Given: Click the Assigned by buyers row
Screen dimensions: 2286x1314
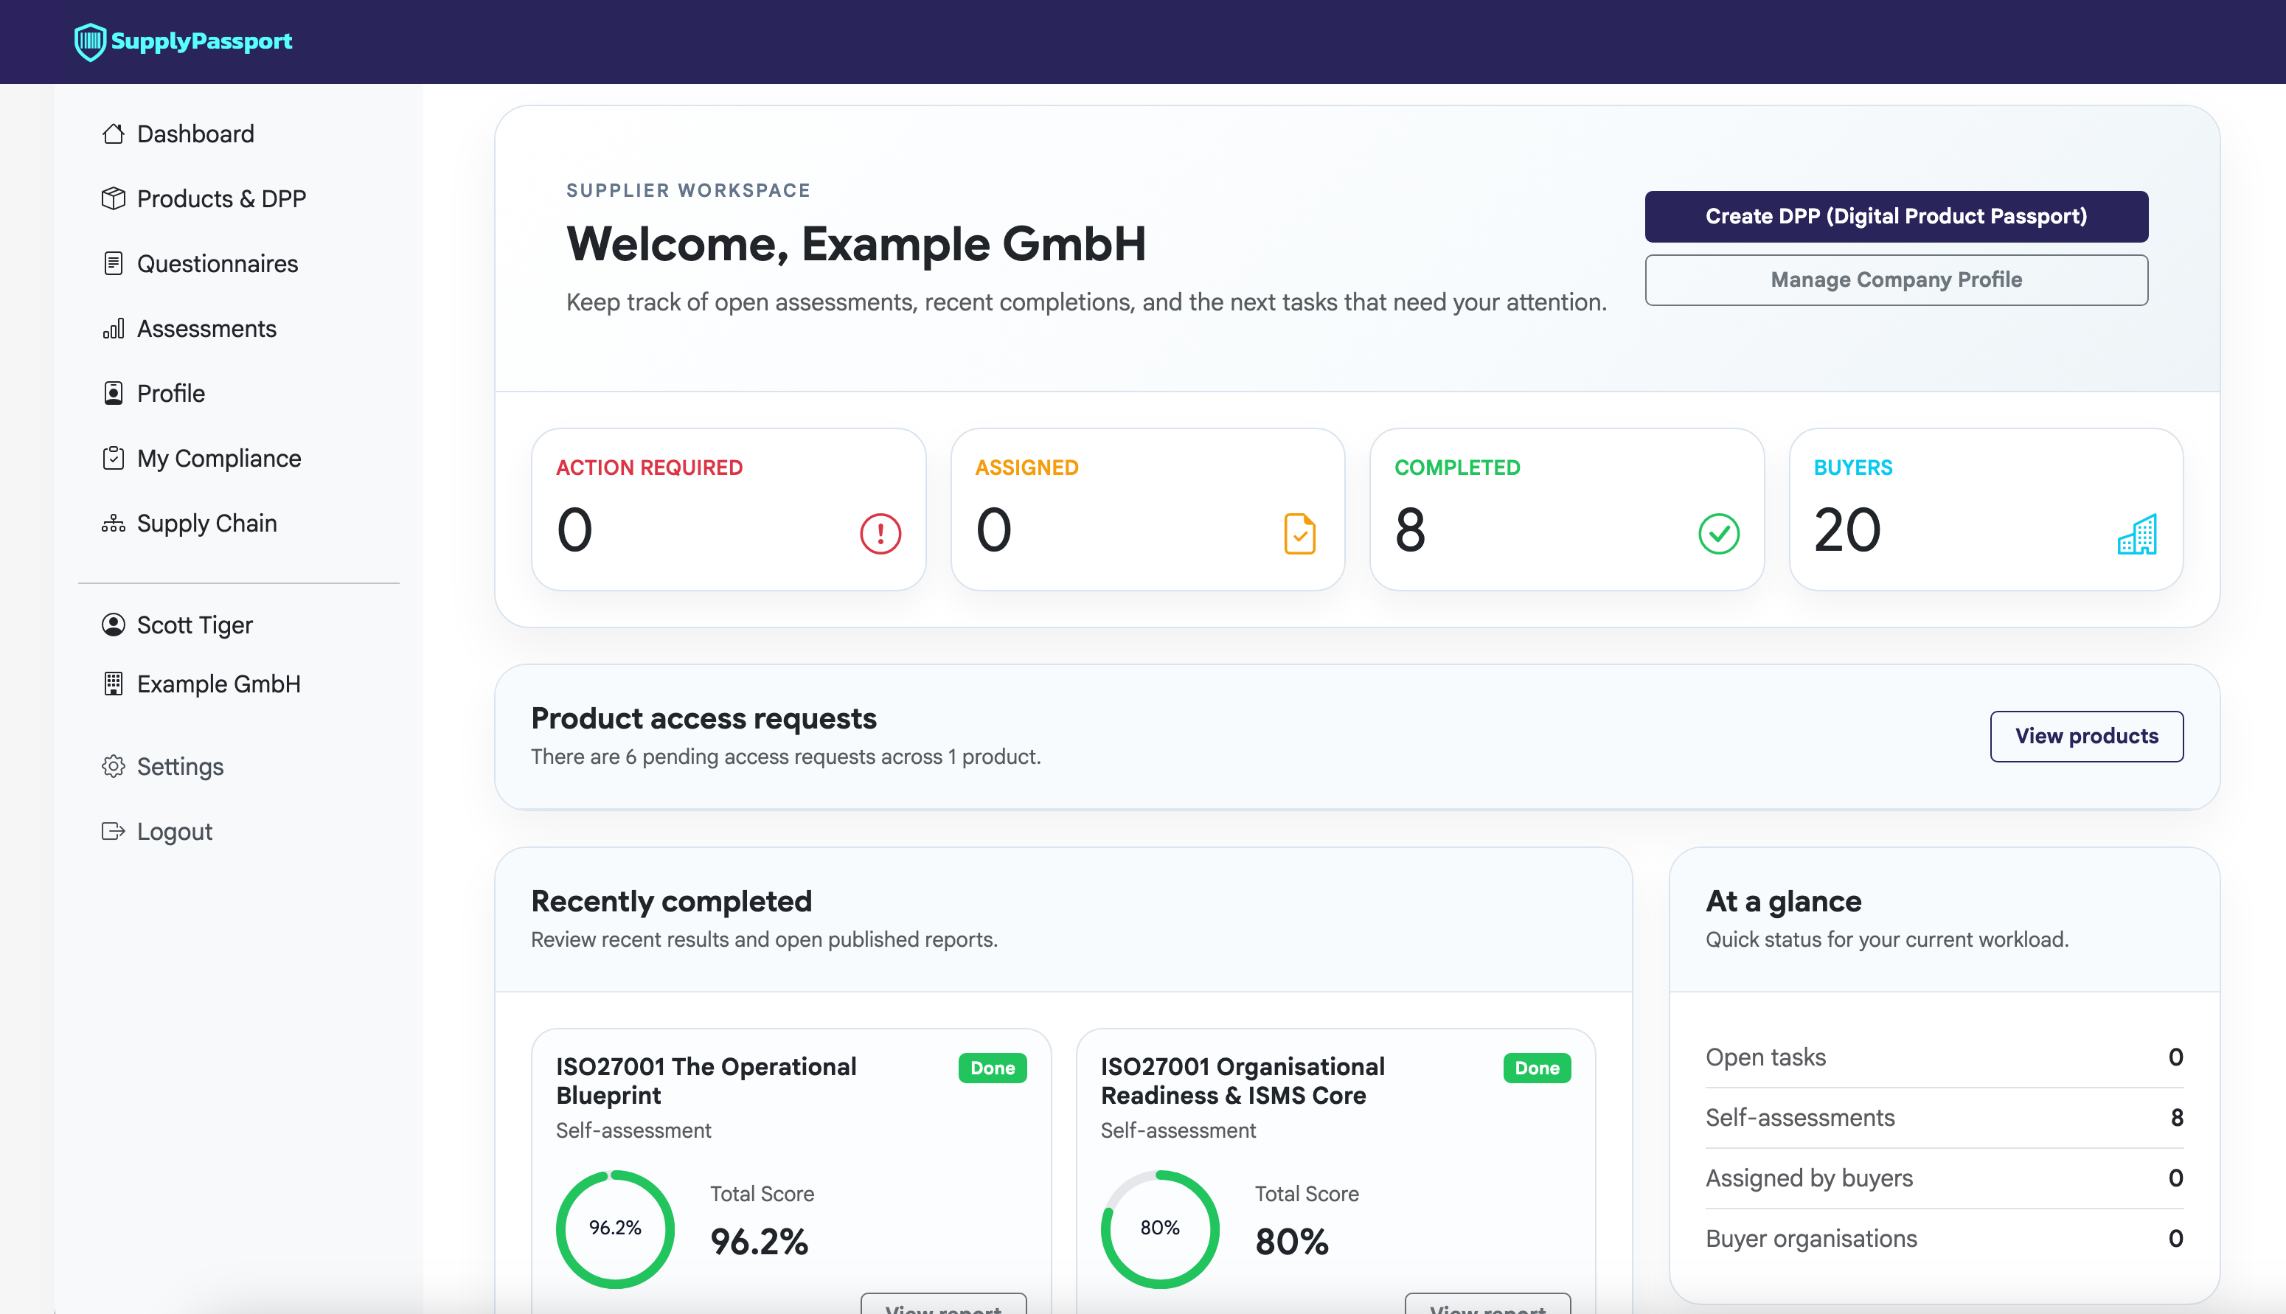Looking at the screenshot, I should pyautogui.click(x=1944, y=1178).
